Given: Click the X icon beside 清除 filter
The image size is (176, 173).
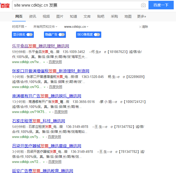Looking at the screenshot, I should (x=140, y=27).
